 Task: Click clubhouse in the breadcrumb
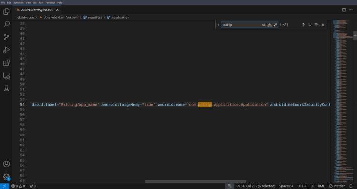[x=25, y=18]
